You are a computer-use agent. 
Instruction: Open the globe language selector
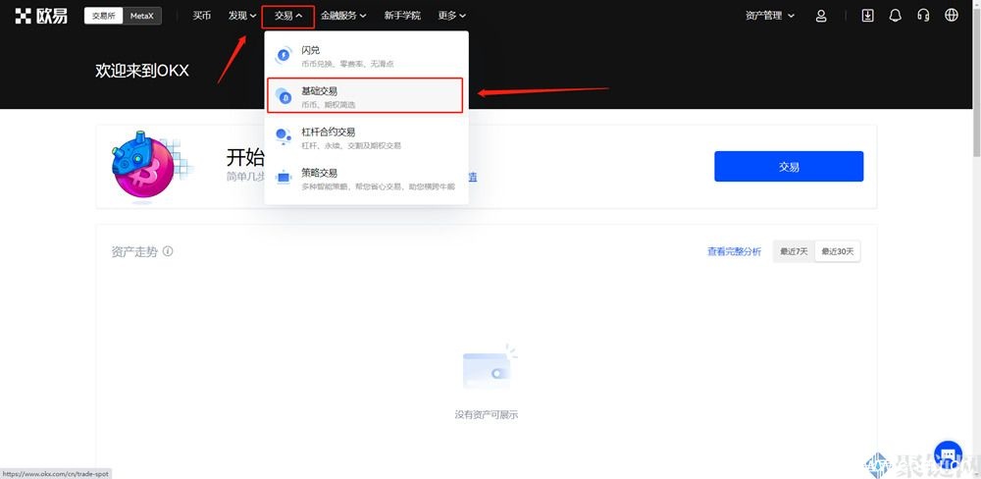(x=951, y=16)
